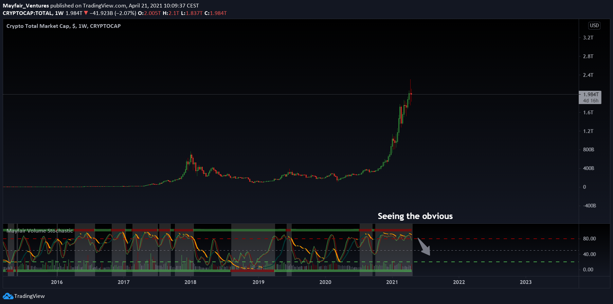Click the C:1.984T close value
Screen dimensions: 613x304
coord(215,13)
